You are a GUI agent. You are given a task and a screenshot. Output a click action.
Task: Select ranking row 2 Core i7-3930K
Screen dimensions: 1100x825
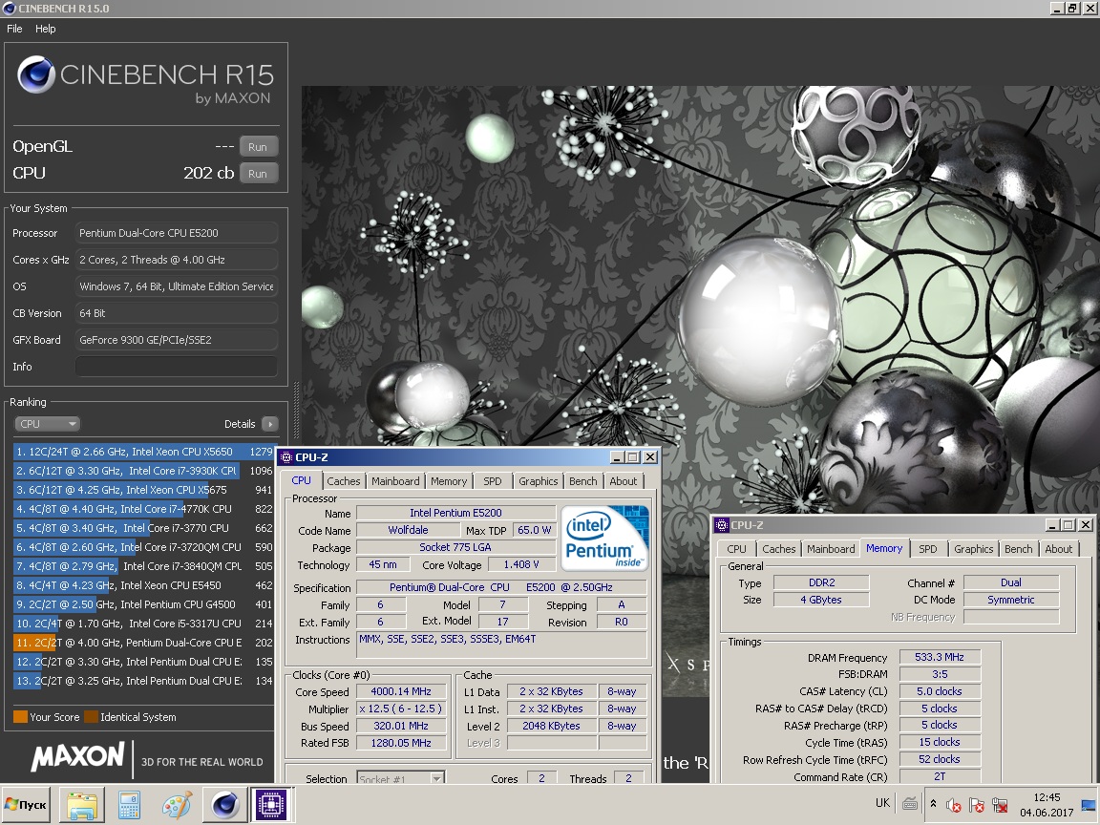coord(143,471)
